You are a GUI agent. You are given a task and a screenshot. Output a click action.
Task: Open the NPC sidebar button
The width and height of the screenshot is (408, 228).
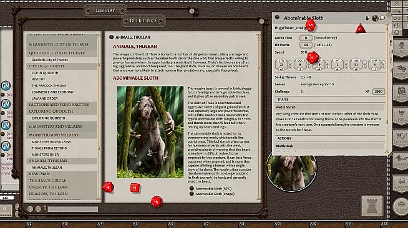[401, 115]
